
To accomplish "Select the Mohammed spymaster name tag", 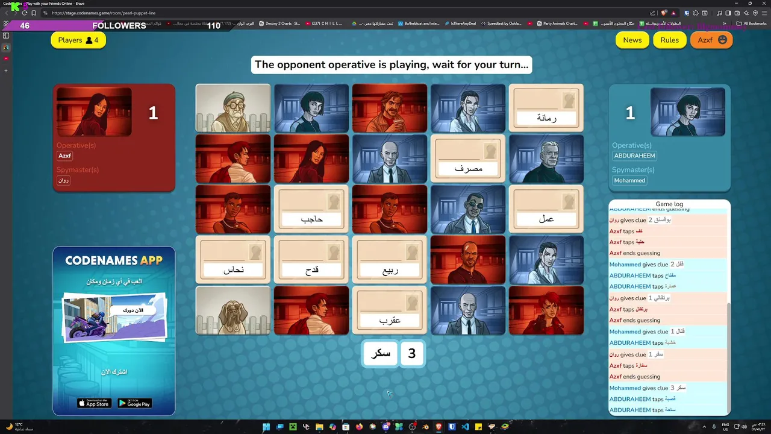I will click(x=629, y=180).
